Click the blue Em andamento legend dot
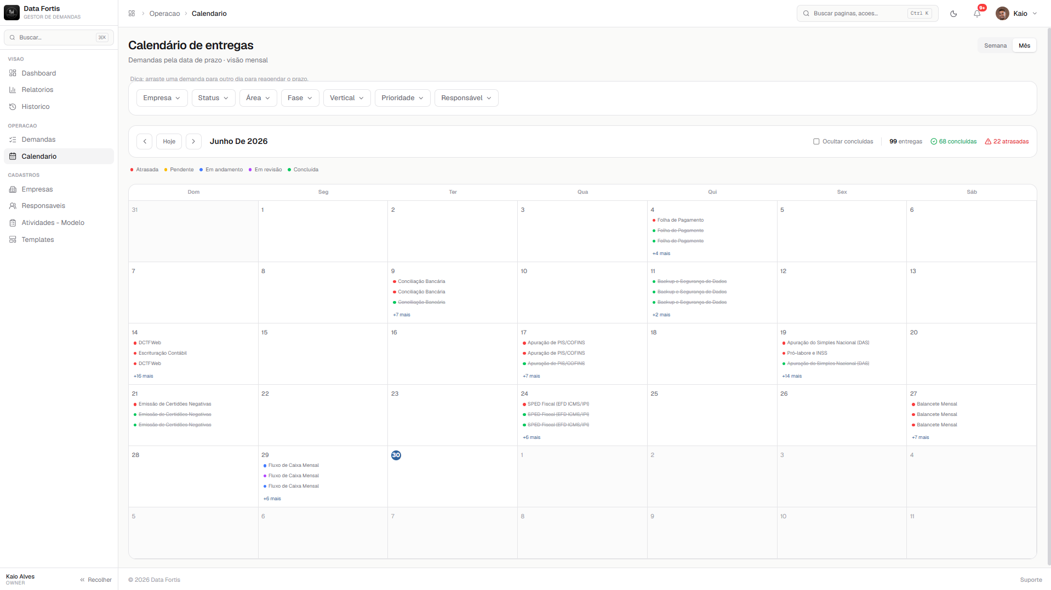Viewport: 1051px width, 590px height. pos(201,170)
